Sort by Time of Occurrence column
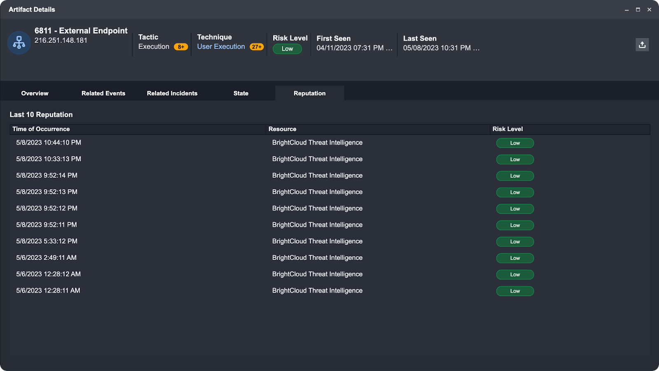The image size is (659, 371). [x=41, y=129]
